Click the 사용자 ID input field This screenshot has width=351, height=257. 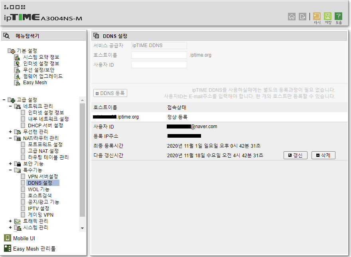[159, 65]
